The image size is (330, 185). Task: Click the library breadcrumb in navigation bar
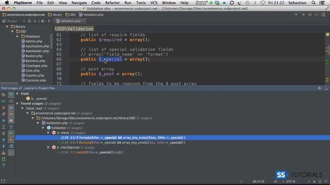(x=55, y=15)
